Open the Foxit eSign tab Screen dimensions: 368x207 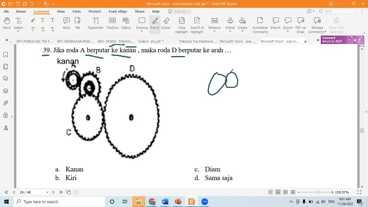[118, 11]
